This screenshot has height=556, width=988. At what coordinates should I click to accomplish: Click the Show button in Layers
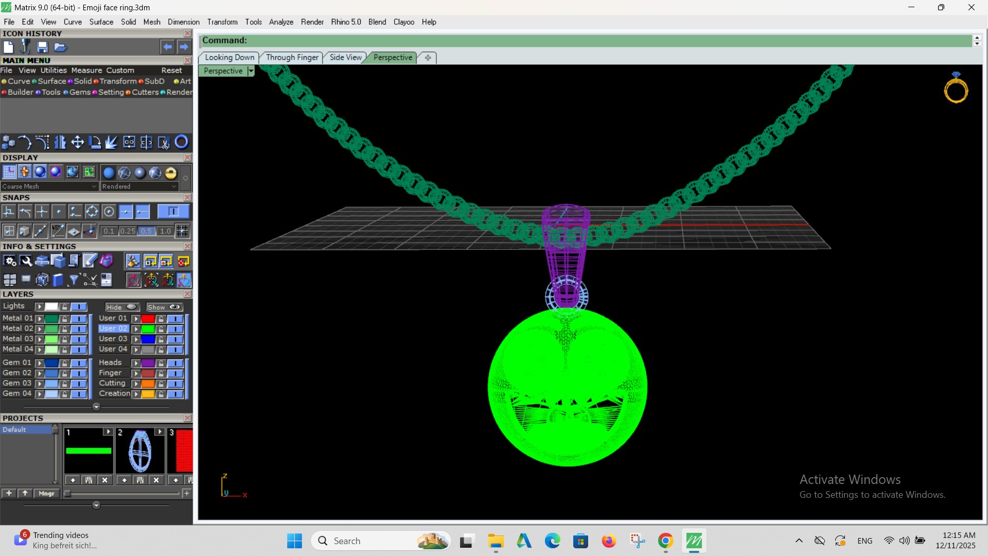point(164,307)
